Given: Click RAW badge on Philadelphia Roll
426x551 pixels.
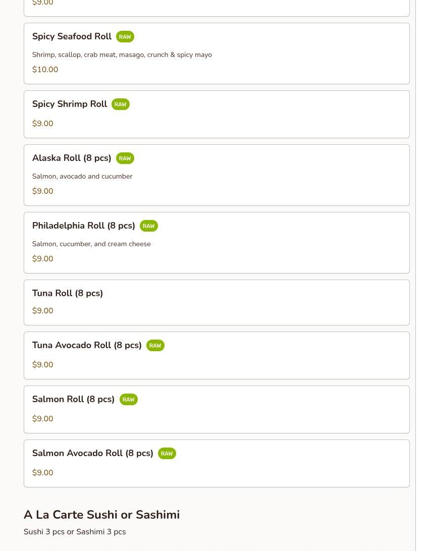Looking at the screenshot, I should coord(148,226).
